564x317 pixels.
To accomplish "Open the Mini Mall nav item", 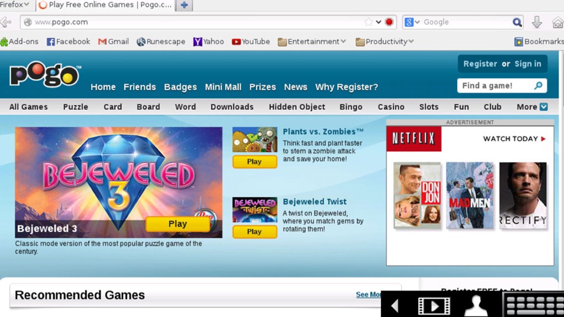I will coord(223,87).
